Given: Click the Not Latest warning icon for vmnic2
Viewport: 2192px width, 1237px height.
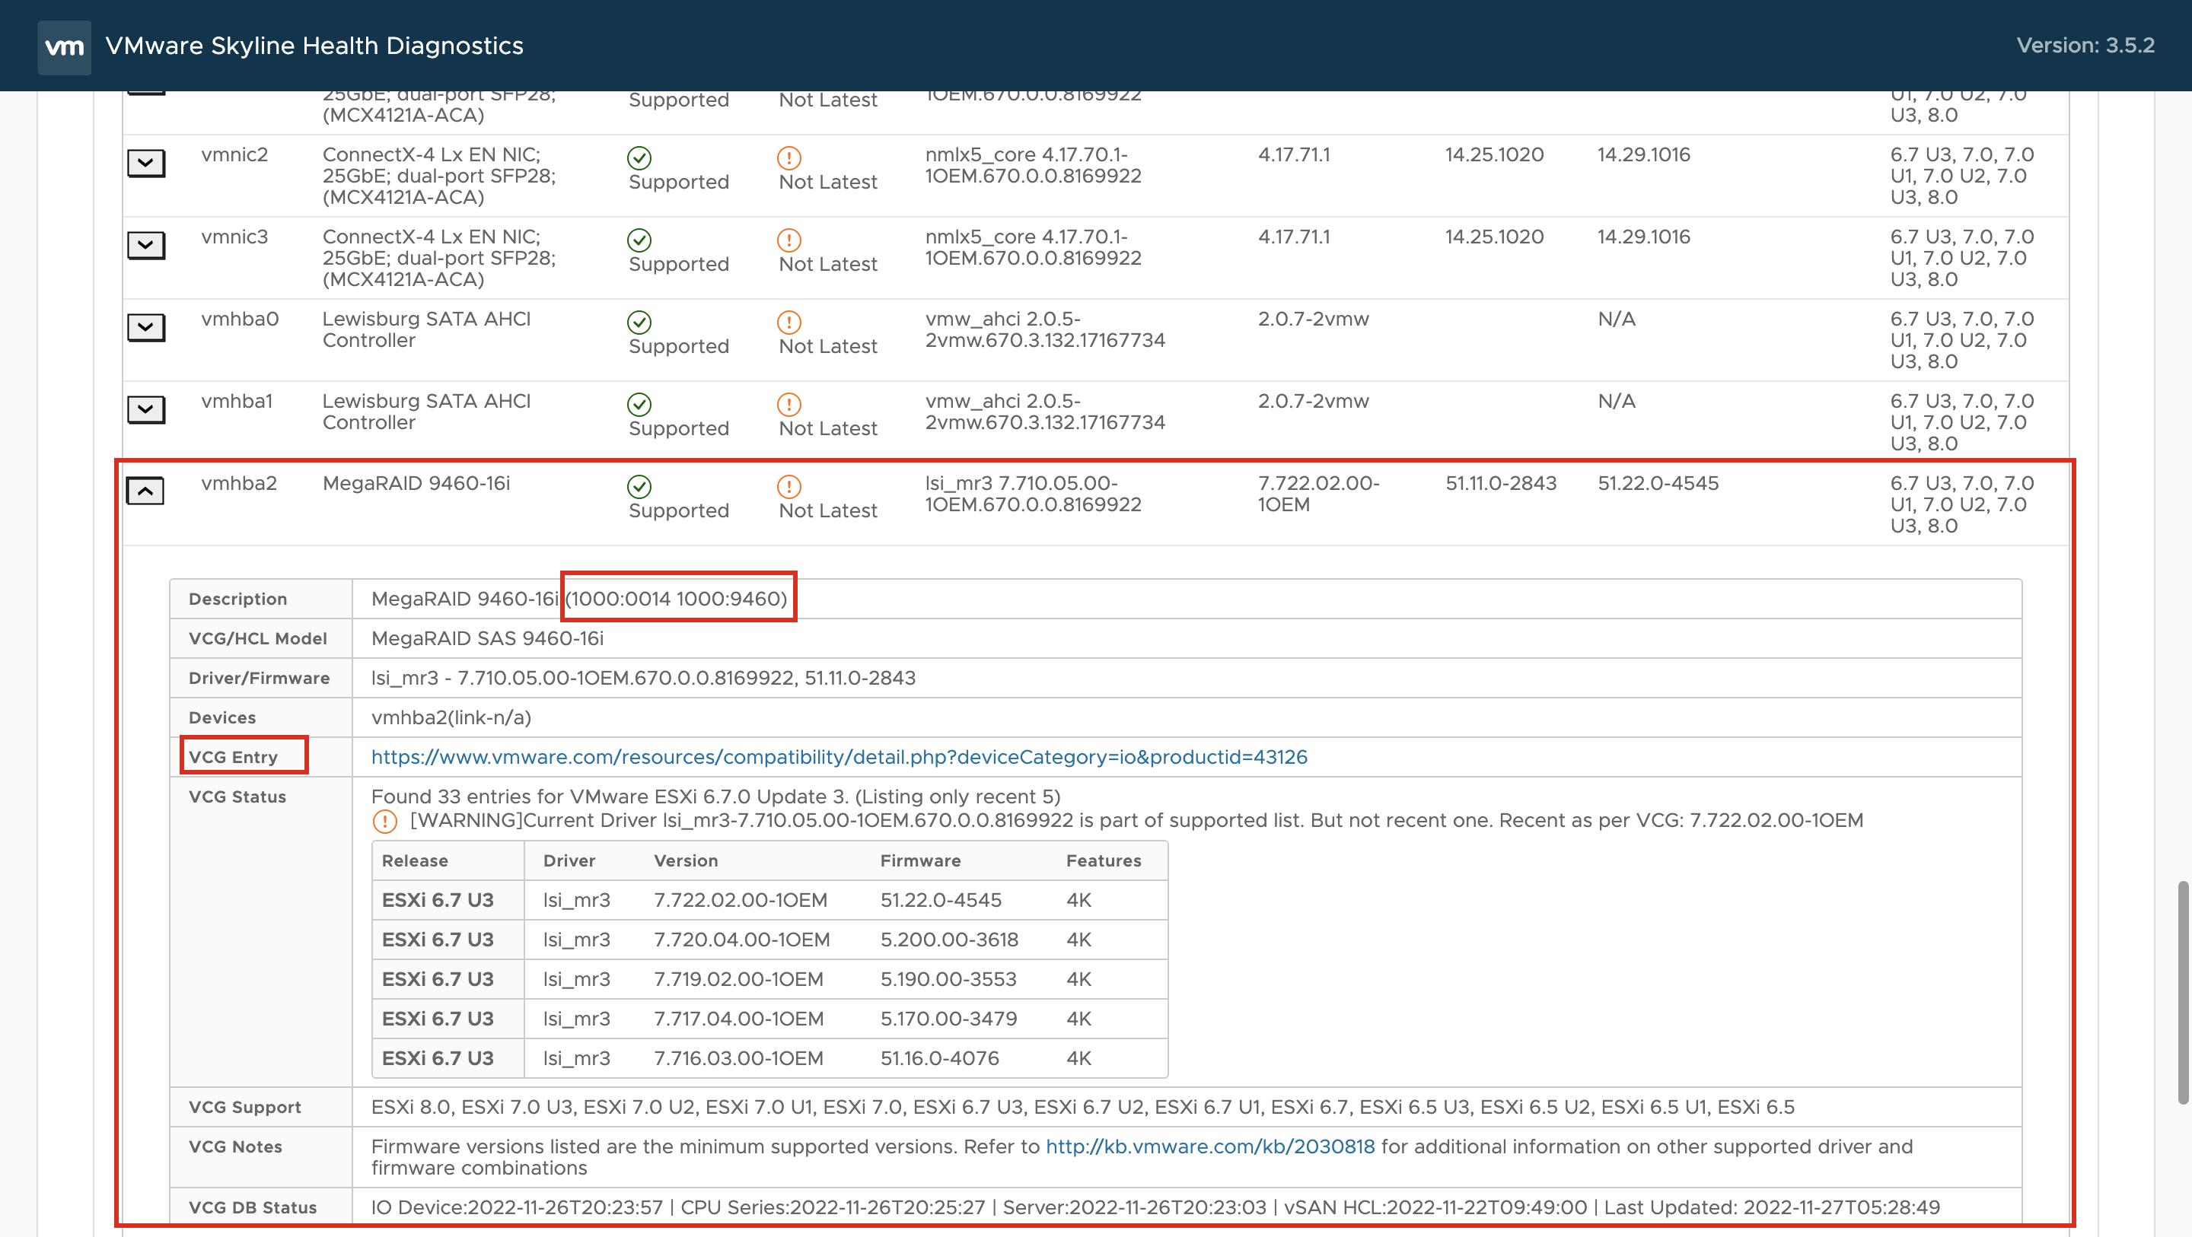Looking at the screenshot, I should point(789,158).
